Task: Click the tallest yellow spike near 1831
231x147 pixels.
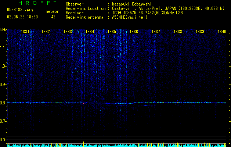Action: pos(30,143)
